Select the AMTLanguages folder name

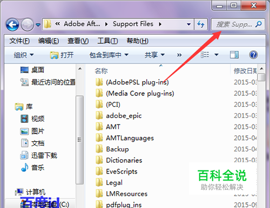click(x=130, y=138)
